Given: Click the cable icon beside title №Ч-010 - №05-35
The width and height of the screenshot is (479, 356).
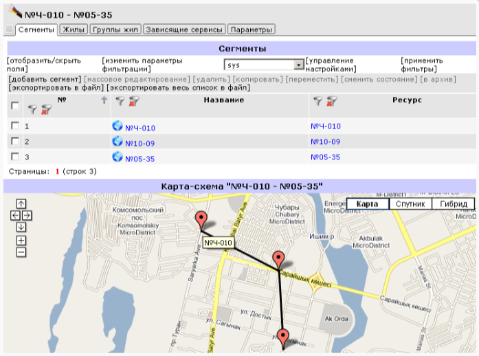Looking at the screenshot, I should (14, 11).
